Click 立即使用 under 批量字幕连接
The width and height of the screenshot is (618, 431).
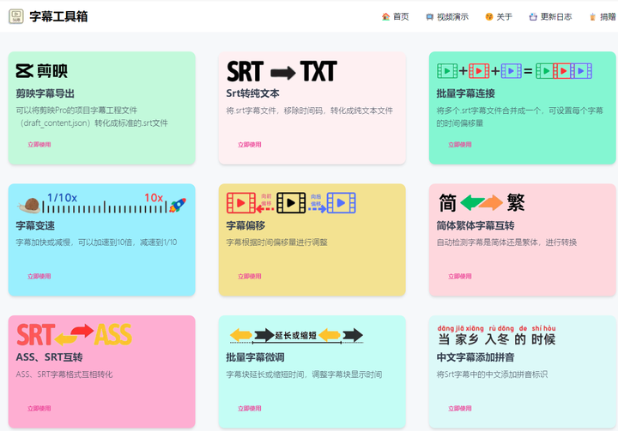[x=460, y=145]
